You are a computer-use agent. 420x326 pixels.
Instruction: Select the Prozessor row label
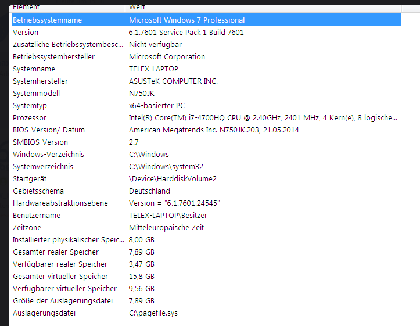click(30, 118)
